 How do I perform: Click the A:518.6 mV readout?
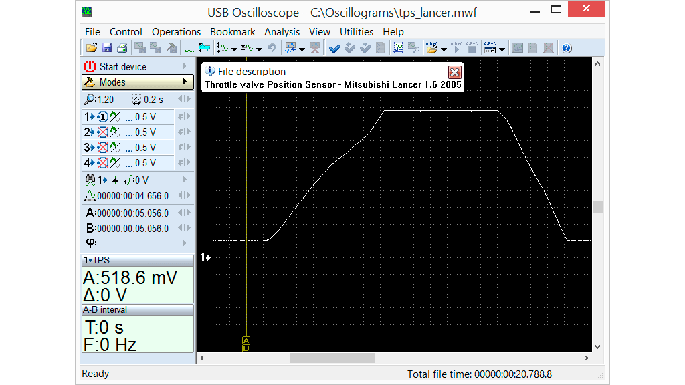point(130,277)
